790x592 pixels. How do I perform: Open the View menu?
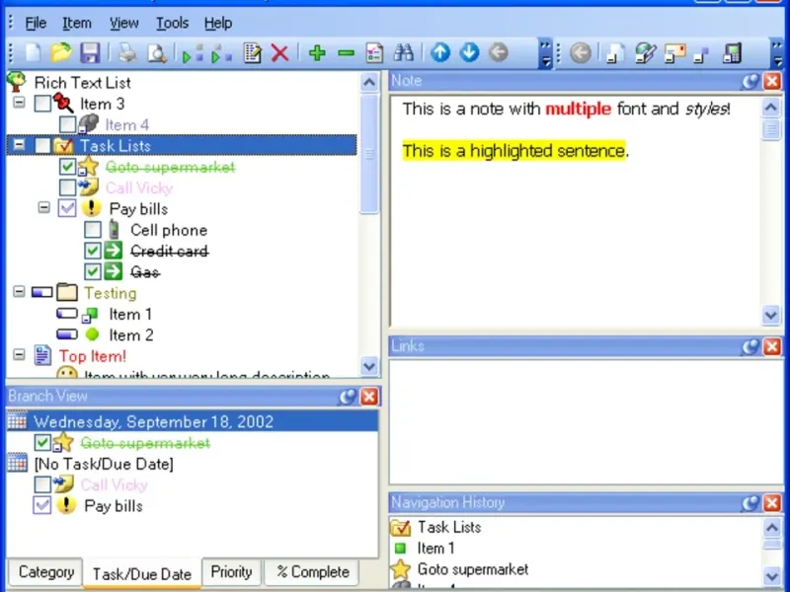pyautogui.click(x=124, y=23)
